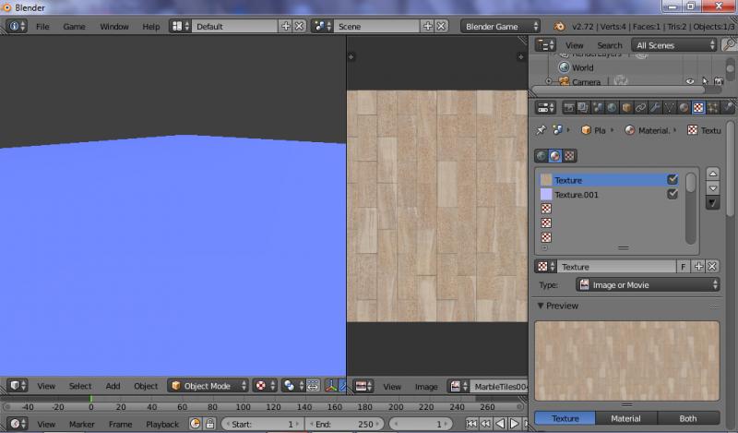
Task: Toggle the timeline lock icon
Action: (x=210, y=424)
